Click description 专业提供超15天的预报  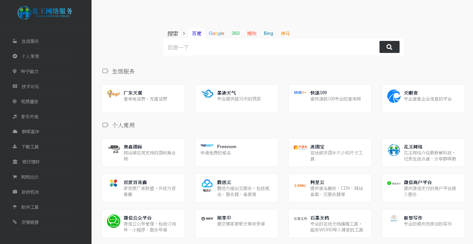[x=239, y=99]
